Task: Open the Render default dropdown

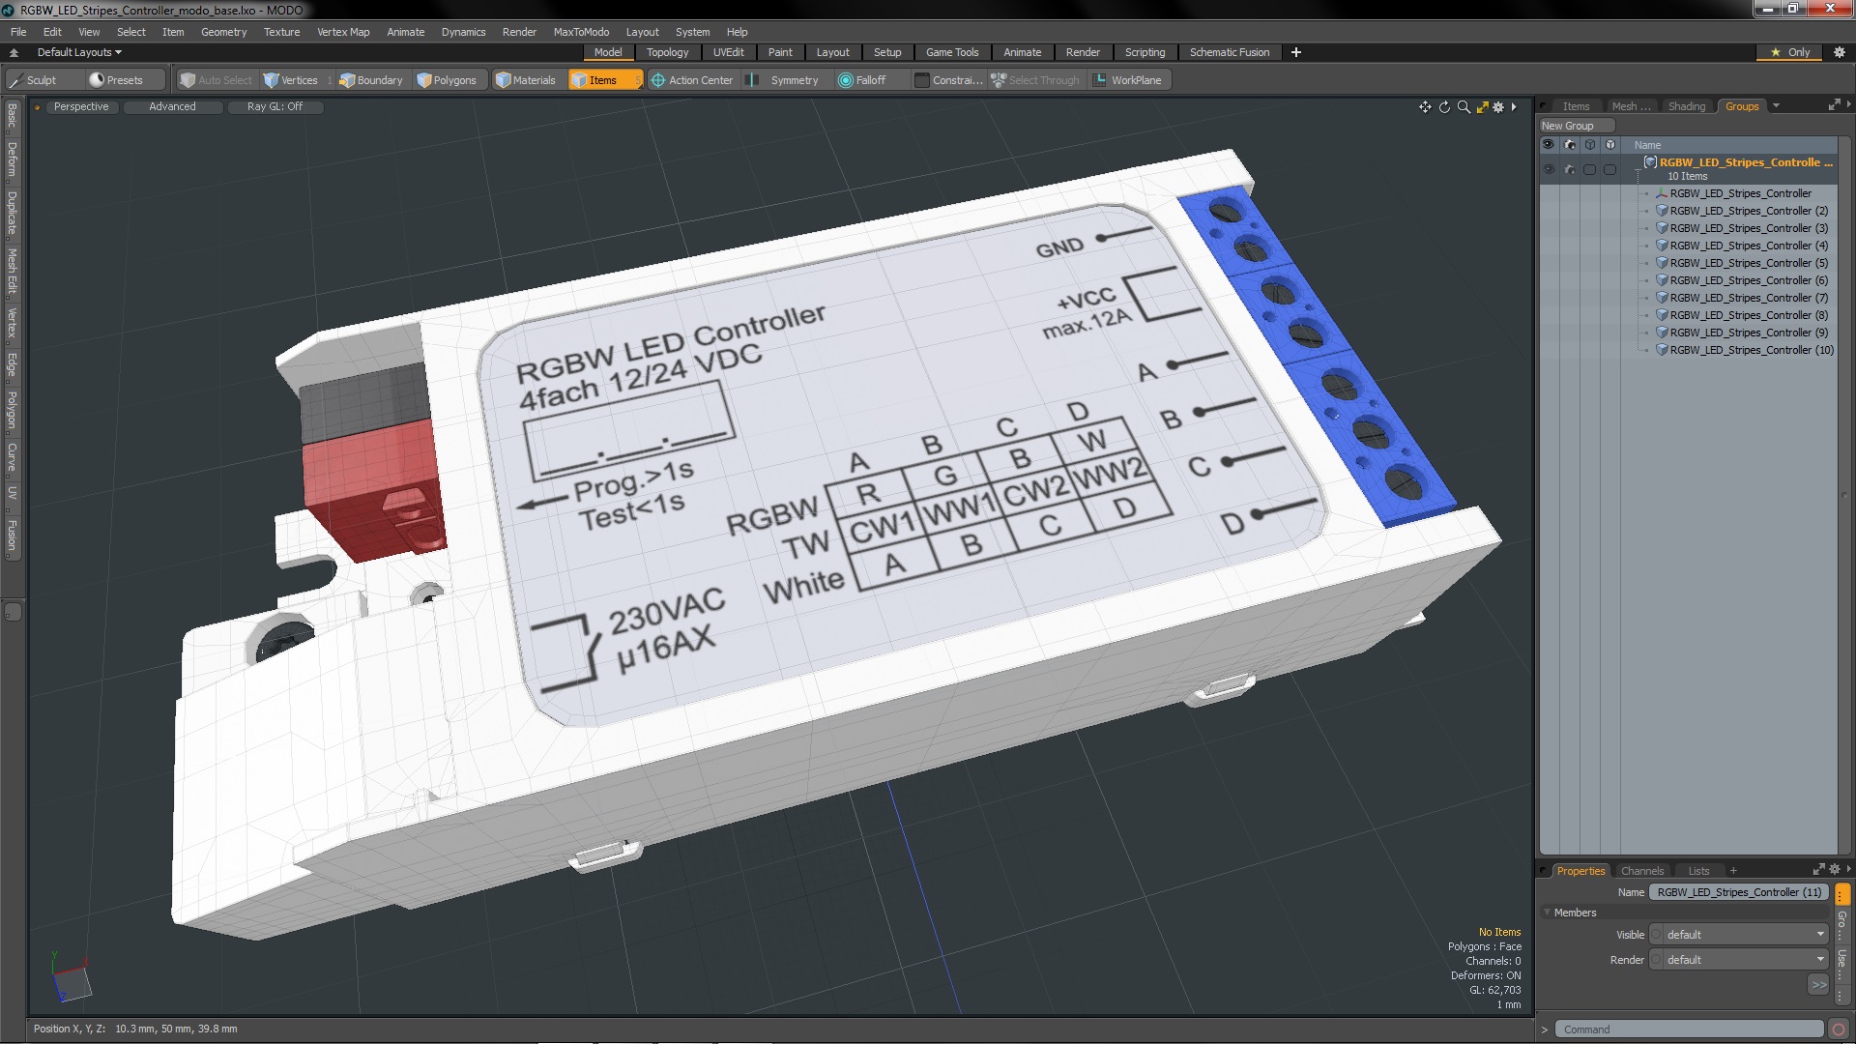Action: click(x=1738, y=960)
